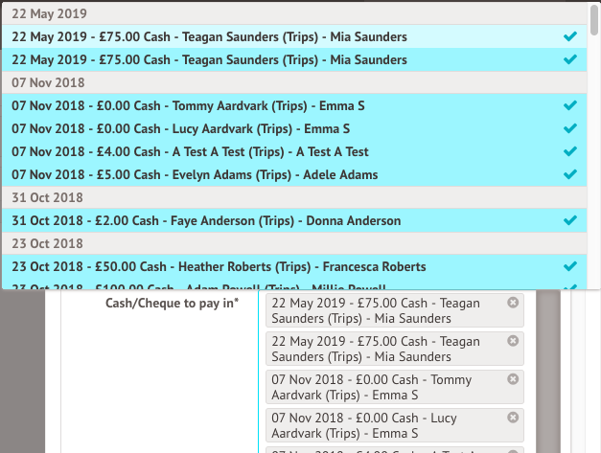Choose the £4.00 Cash A Test entry

(190, 151)
